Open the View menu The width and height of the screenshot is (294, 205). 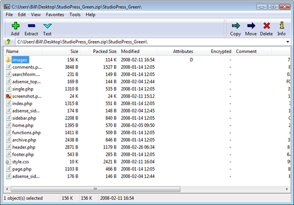(36, 15)
